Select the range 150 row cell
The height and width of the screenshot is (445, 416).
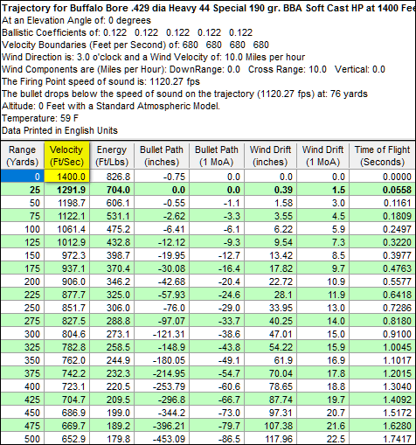click(x=23, y=255)
